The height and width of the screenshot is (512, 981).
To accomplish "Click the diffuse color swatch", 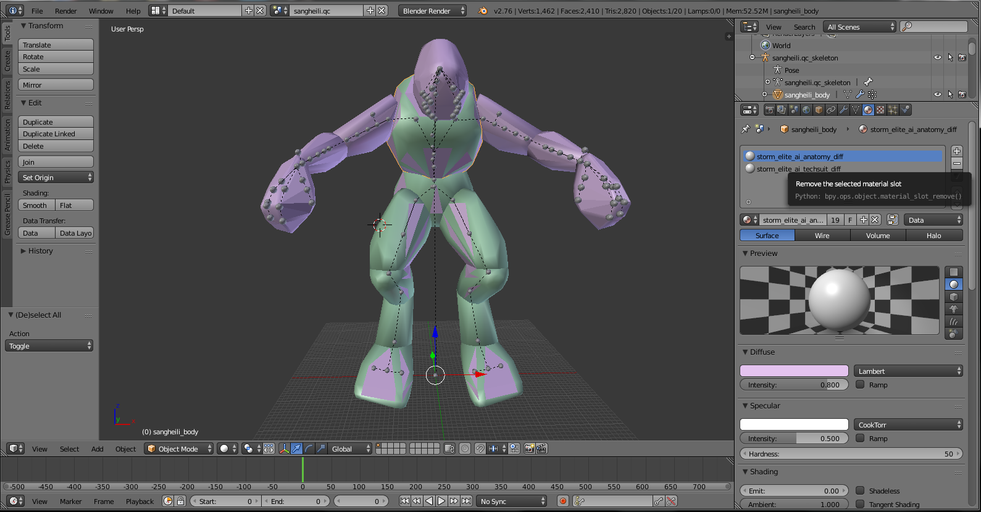I will [794, 371].
